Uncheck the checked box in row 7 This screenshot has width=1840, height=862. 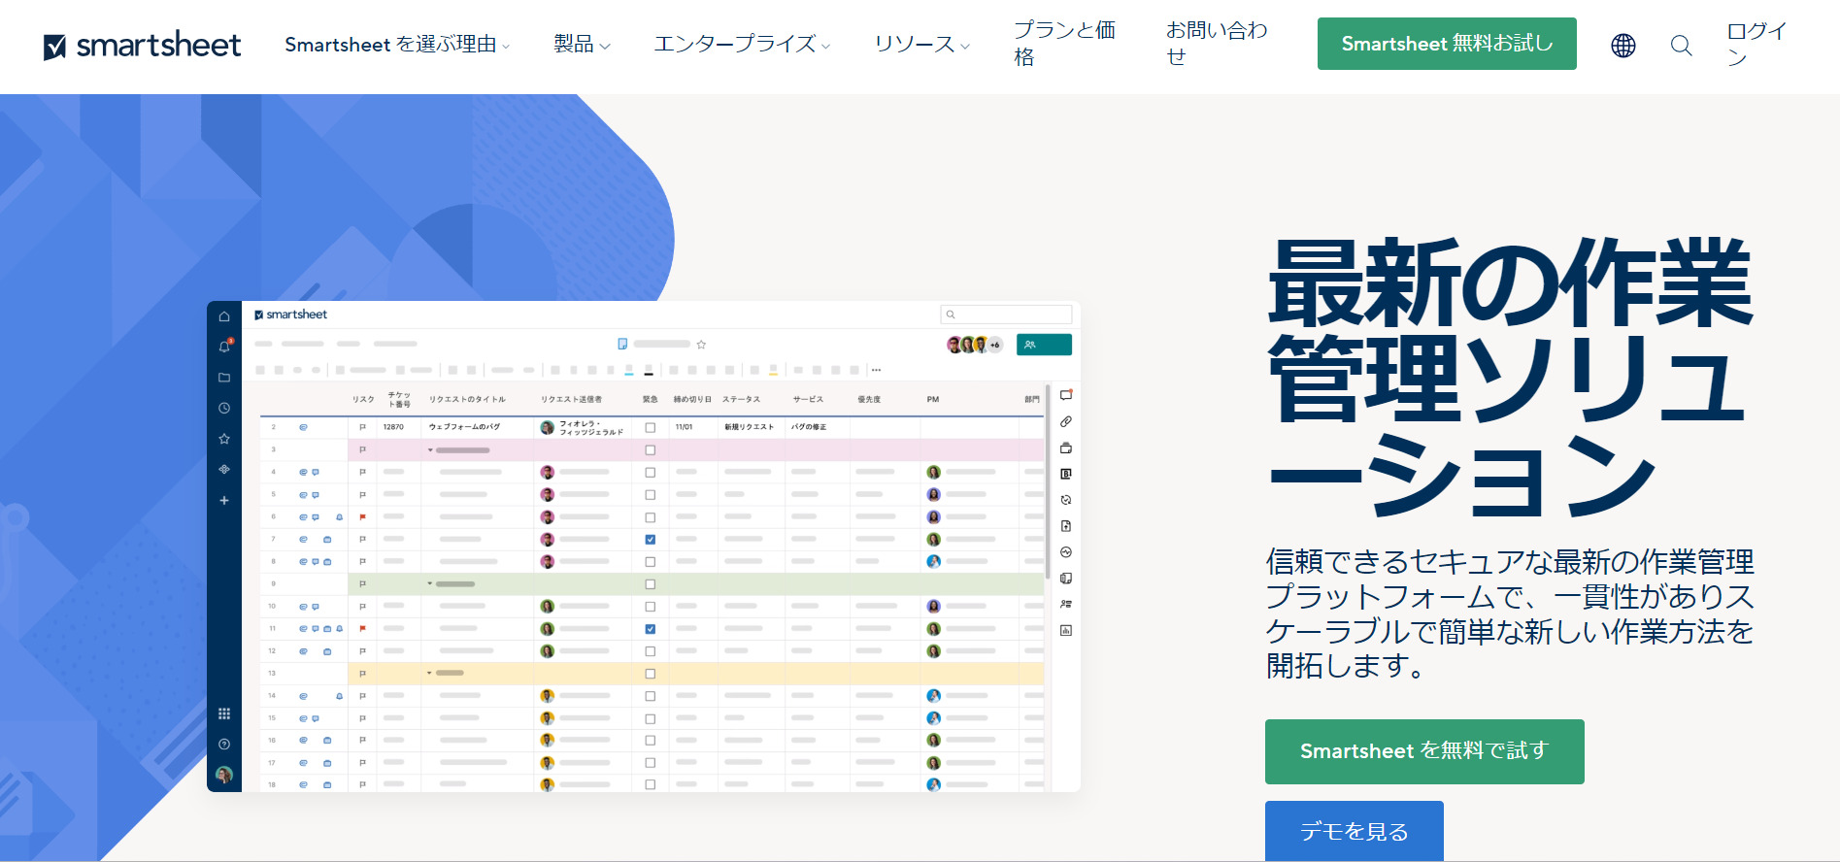[x=651, y=540]
